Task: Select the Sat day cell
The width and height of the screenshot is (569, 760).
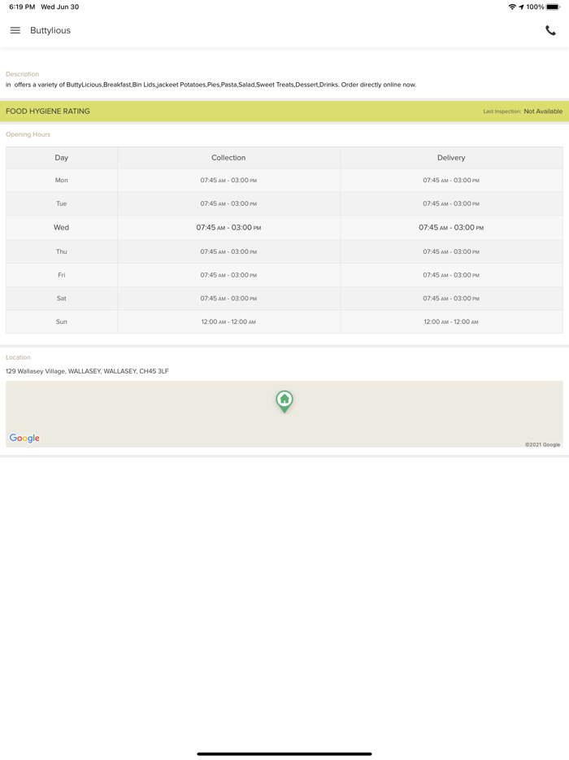Action: tap(62, 298)
